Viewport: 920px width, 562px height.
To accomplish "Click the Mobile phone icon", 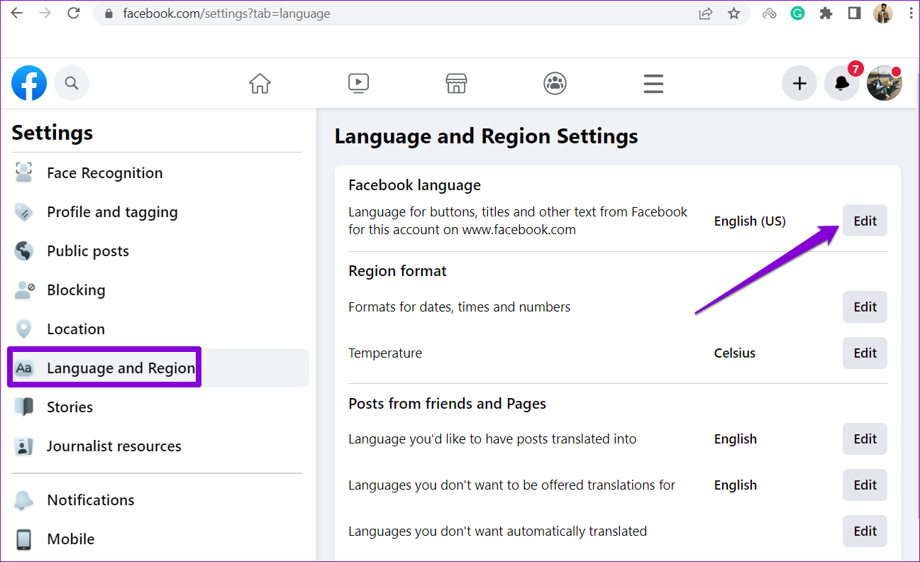I will click(24, 539).
